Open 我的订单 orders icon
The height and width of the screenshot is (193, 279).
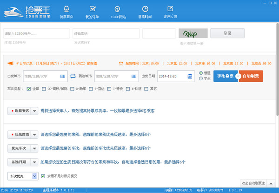coord(93,9)
